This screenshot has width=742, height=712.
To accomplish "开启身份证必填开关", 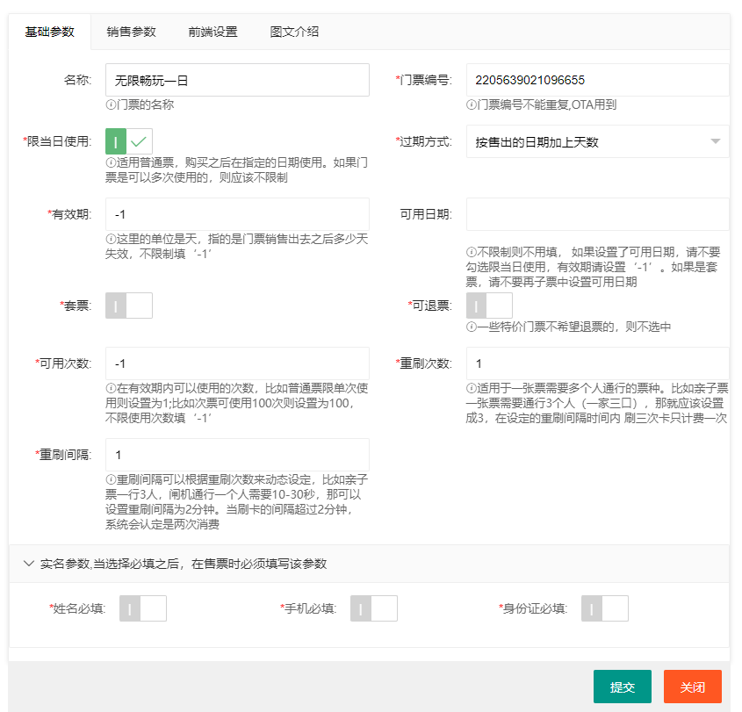I will pos(604,608).
